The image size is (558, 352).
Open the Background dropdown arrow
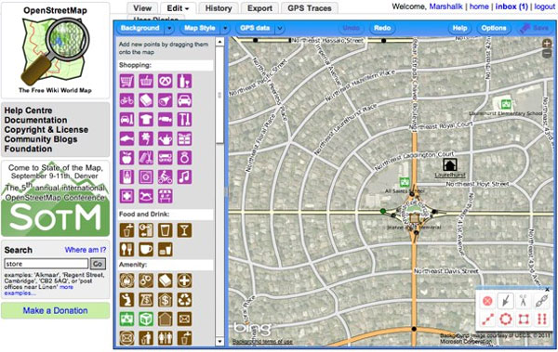pos(169,28)
